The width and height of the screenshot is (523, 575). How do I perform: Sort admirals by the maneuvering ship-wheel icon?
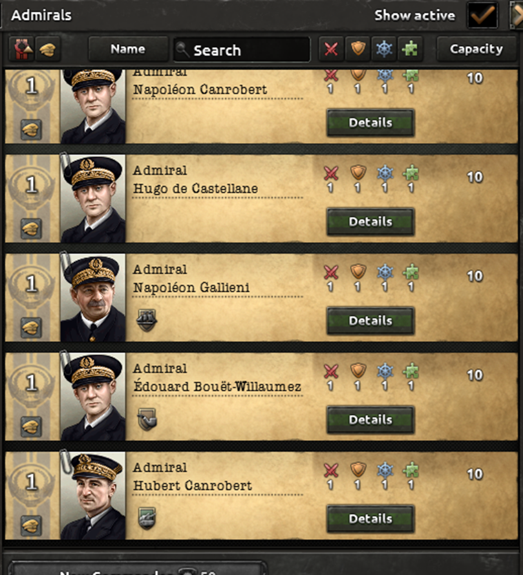click(x=383, y=49)
